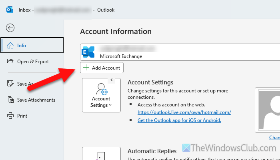Select Save Attachments text in sidebar

pos(36,100)
